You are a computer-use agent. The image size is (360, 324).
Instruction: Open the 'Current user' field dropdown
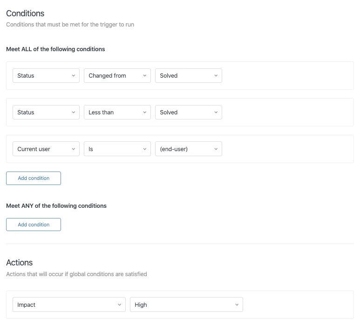tap(46, 149)
